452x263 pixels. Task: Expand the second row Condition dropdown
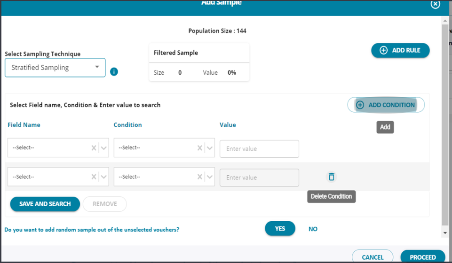(210, 177)
